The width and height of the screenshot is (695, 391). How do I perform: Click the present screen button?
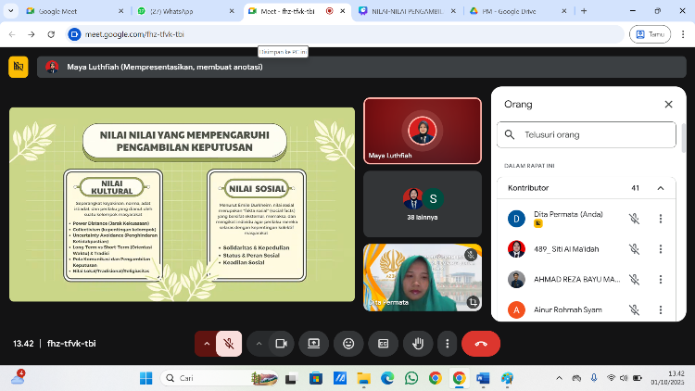pos(314,343)
